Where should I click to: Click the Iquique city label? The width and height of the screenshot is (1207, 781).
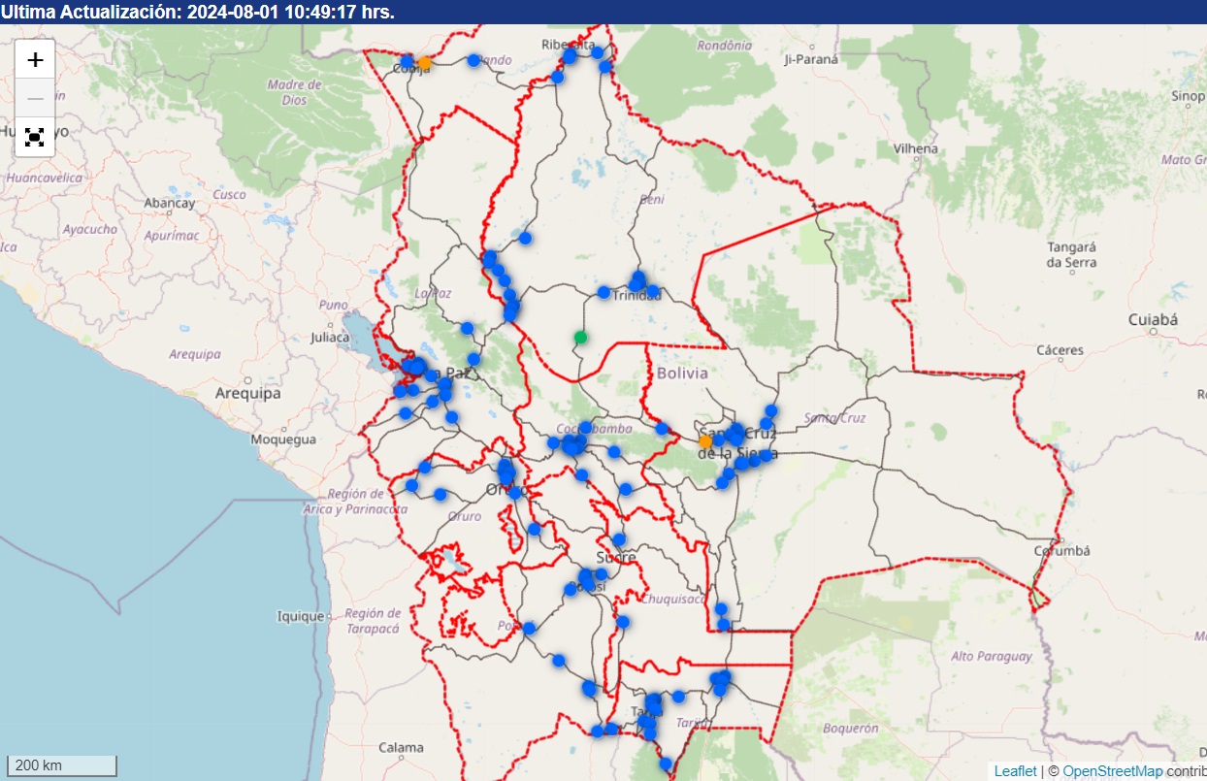point(301,615)
